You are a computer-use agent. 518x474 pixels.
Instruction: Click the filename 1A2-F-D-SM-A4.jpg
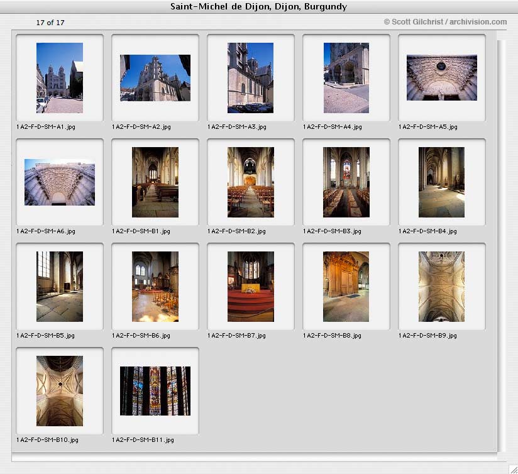coord(333,127)
